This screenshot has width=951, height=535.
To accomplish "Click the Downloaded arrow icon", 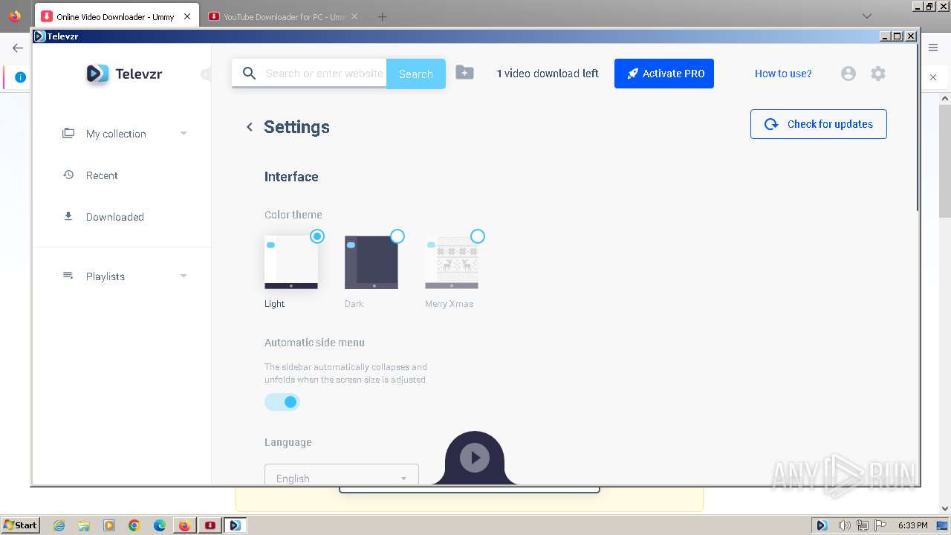I will coord(68,216).
